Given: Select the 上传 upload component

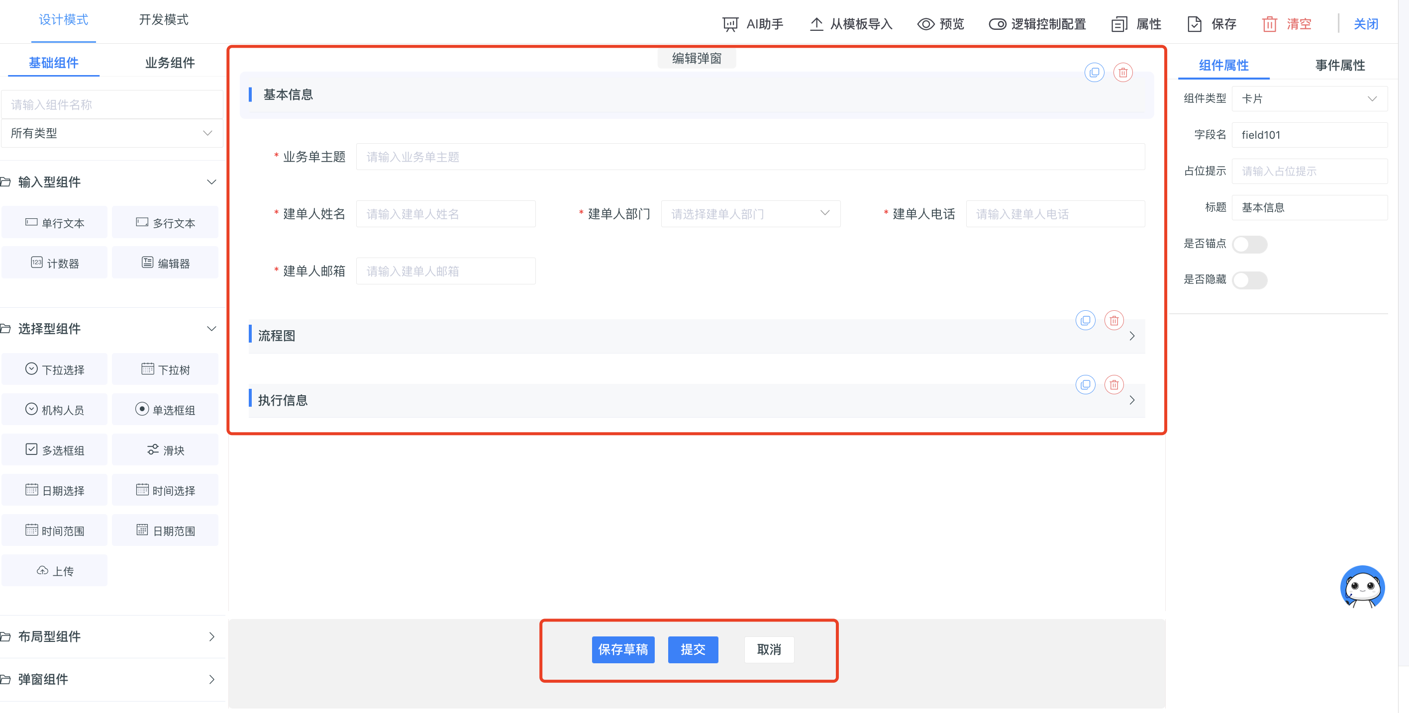Looking at the screenshot, I should coord(55,571).
